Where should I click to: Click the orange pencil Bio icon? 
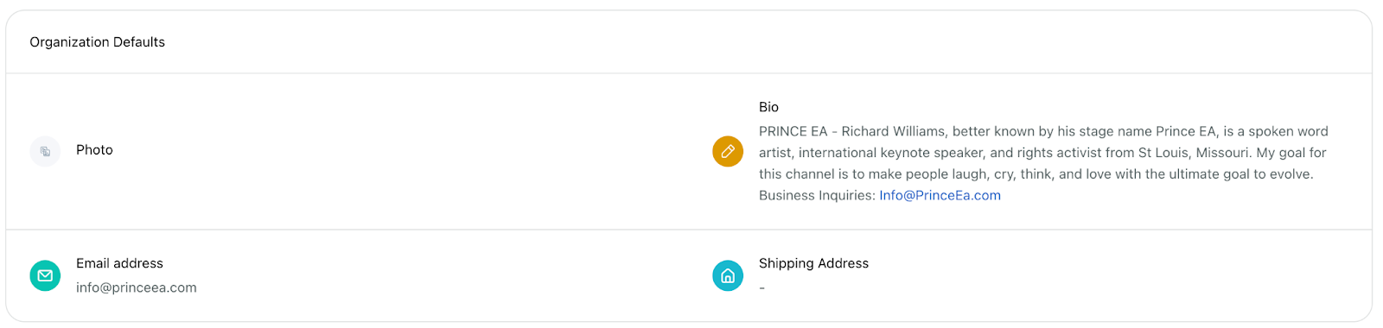coord(728,151)
